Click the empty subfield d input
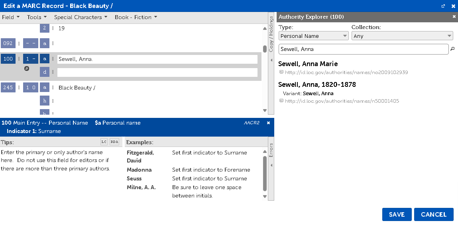 coord(157,72)
